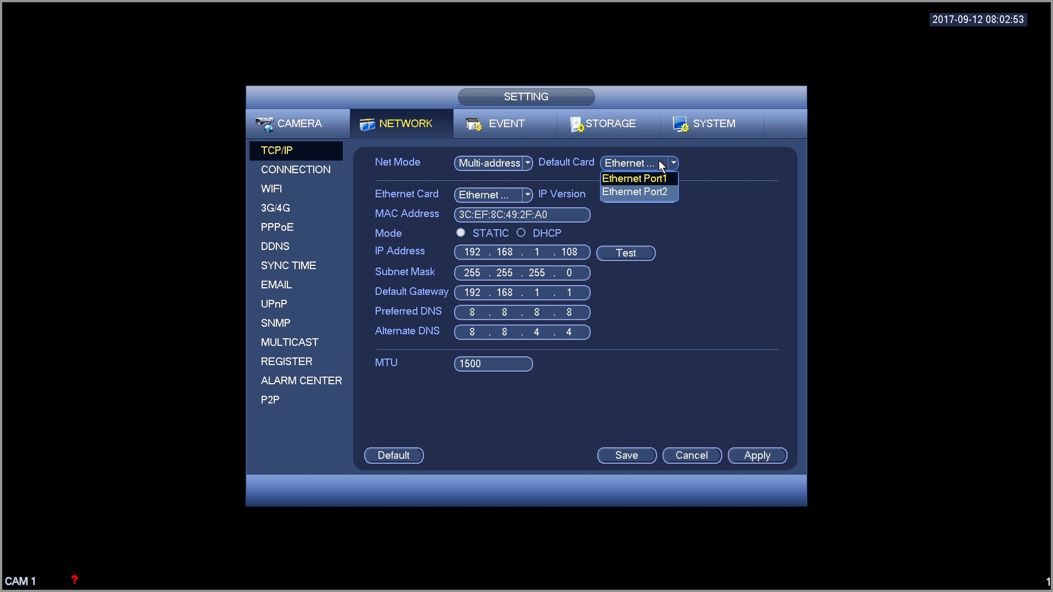Select the STATIC mode radio button
The width and height of the screenshot is (1053, 592).
tap(461, 233)
